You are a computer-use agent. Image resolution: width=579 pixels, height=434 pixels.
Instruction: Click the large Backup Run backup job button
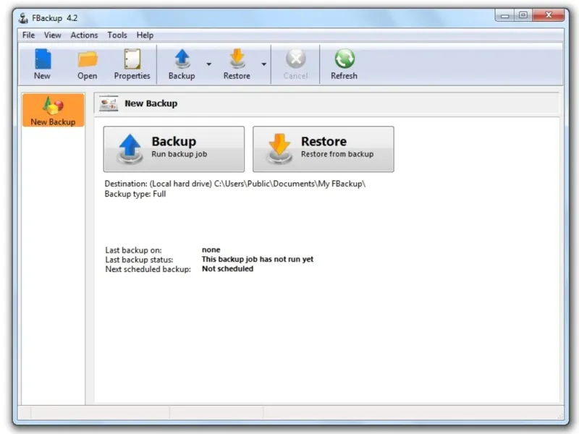point(174,149)
